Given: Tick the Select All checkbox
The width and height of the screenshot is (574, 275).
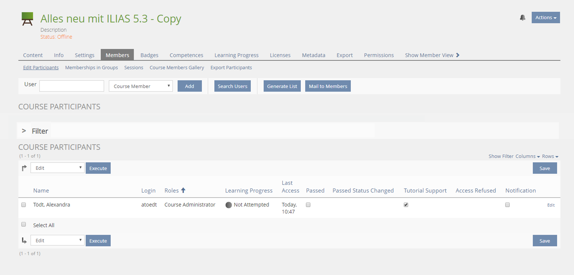Looking at the screenshot, I should (24, 224).
